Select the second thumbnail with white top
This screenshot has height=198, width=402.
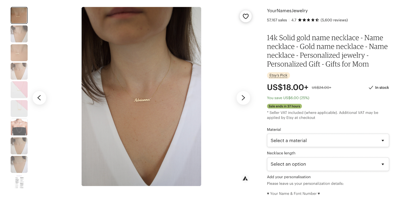pyautogui.click(x=19, y=34)
